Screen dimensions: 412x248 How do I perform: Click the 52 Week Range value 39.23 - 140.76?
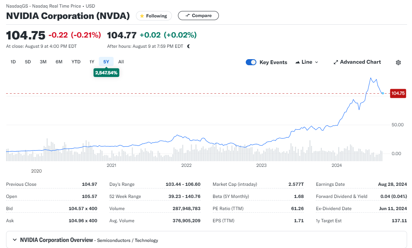184,196
